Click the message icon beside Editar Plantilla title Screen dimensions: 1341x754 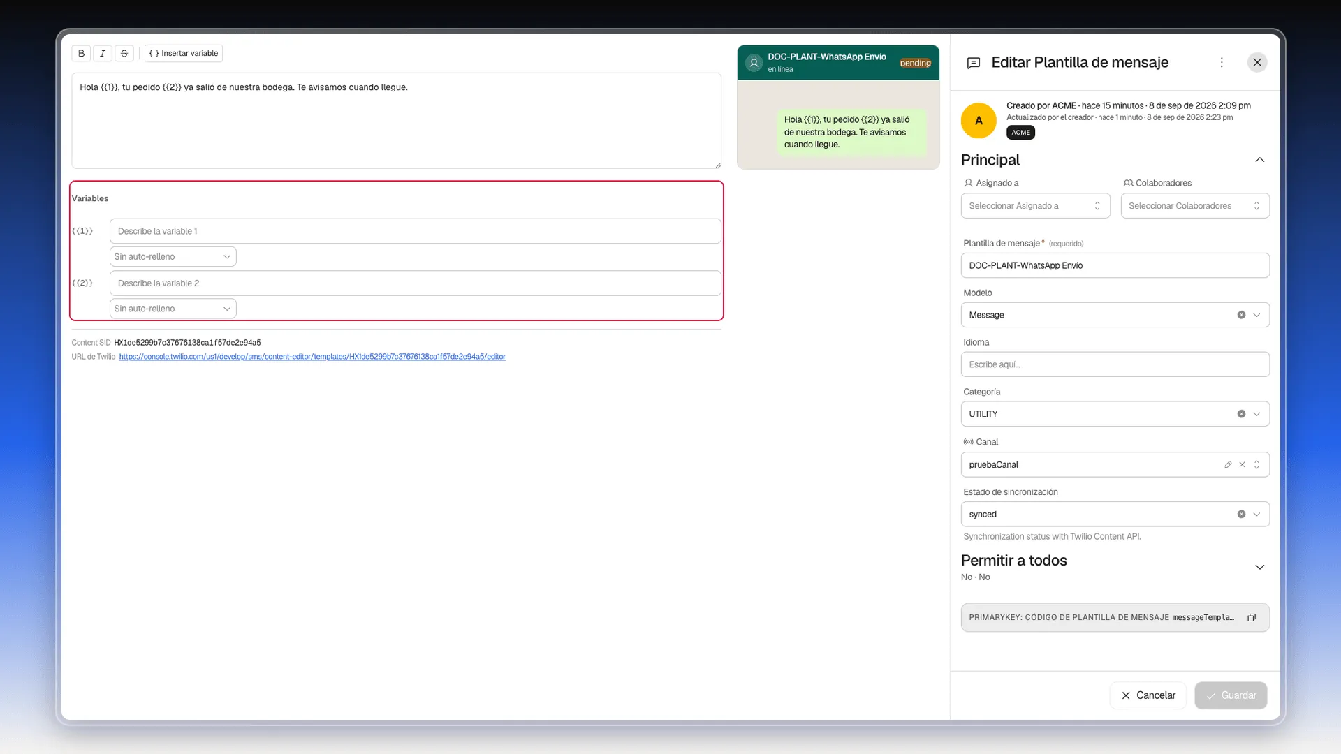tap(974, 63)
